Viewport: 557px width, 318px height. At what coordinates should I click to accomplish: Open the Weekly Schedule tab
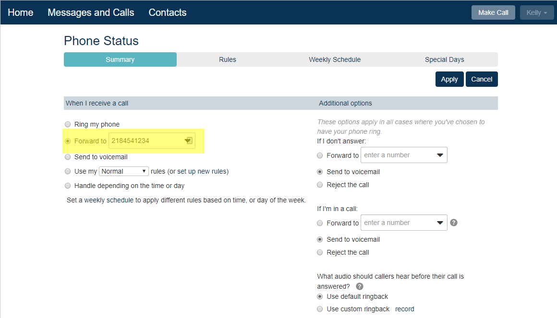[334, 59]
